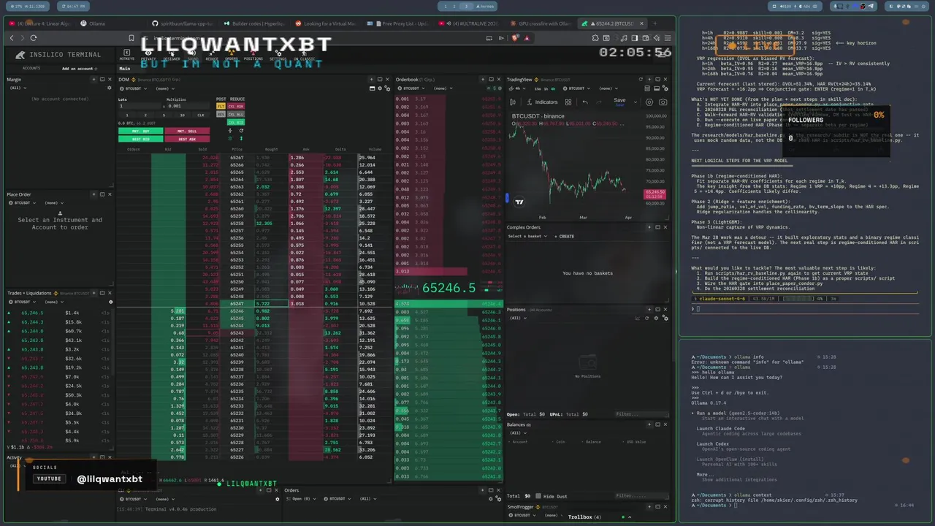Click BEST BID button
The image size is (935, 526).
(x=141, y=139)
